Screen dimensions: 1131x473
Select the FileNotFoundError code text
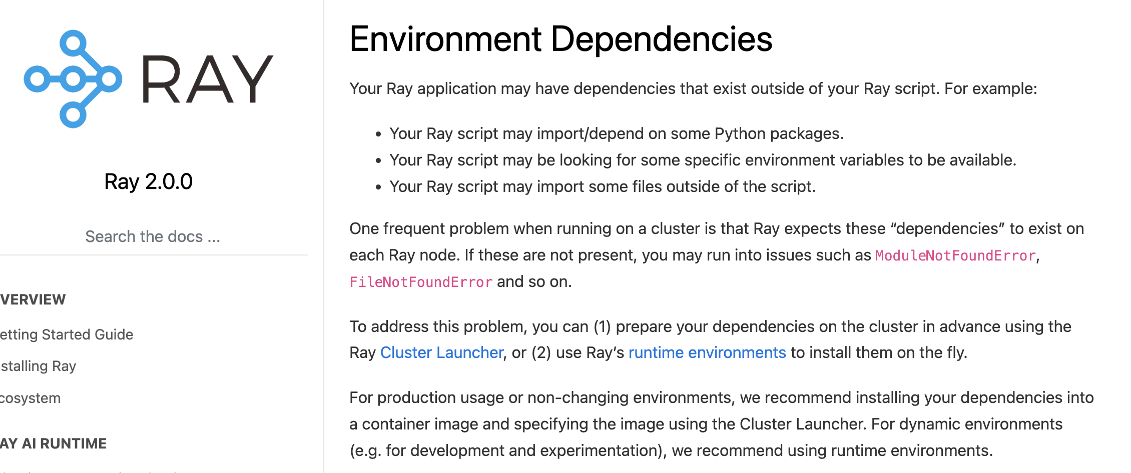[x=420, y=282]
